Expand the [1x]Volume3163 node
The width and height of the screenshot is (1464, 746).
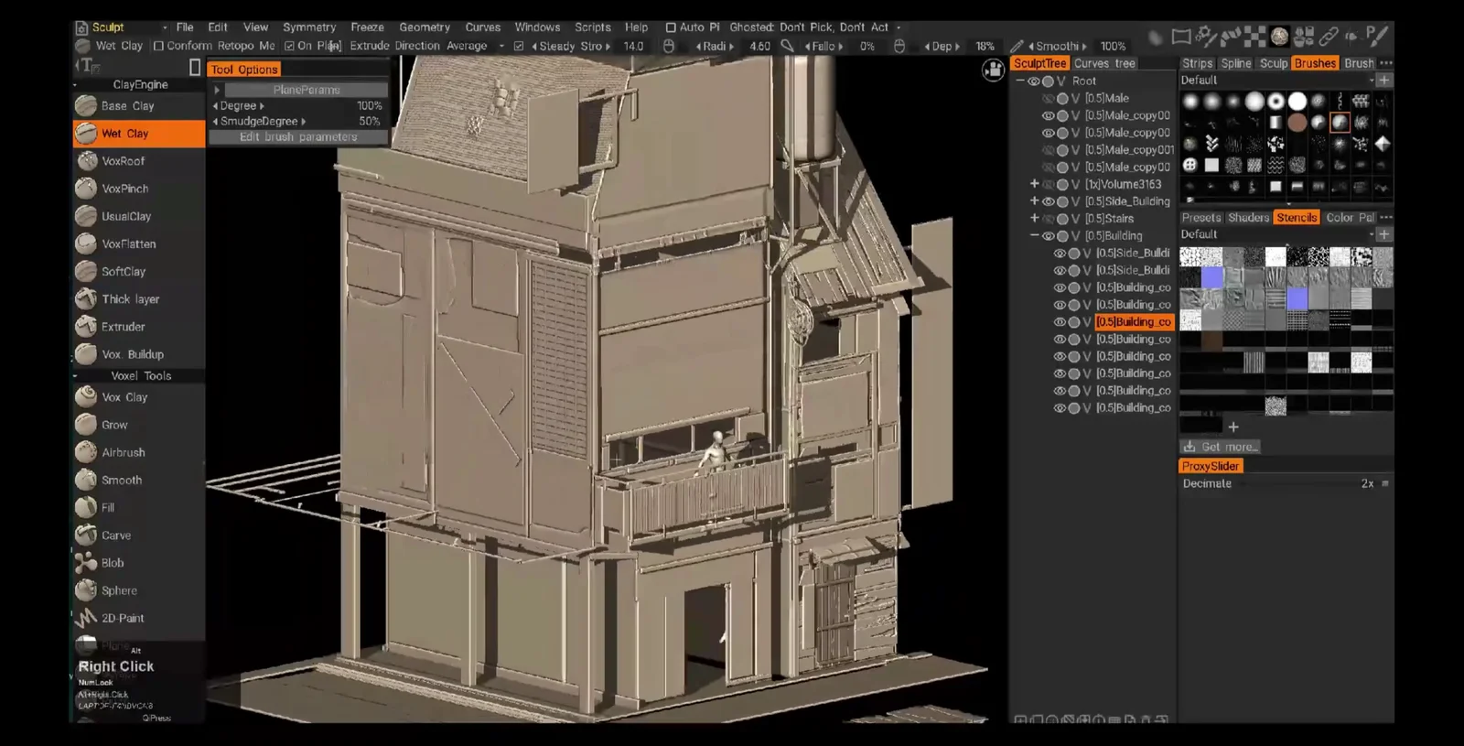coord(1035,184)
